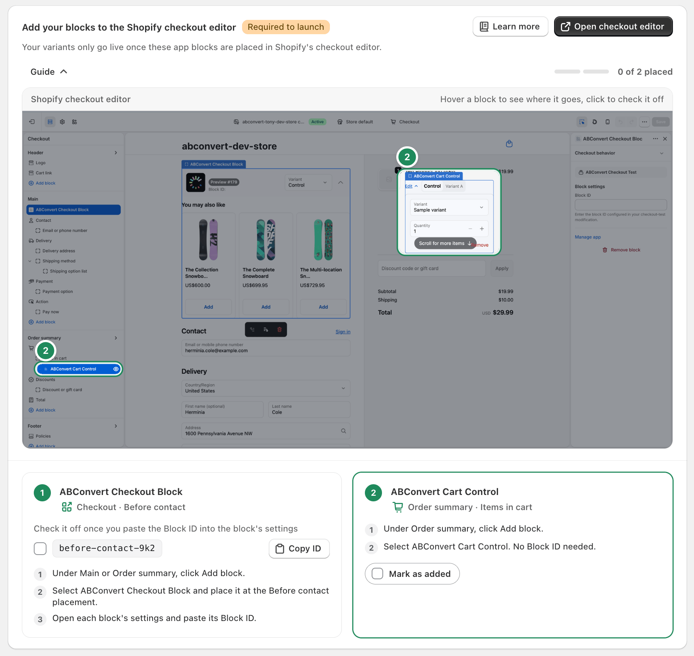
Task: Click Remove block in settings panel
Action: tap(622, 250)
